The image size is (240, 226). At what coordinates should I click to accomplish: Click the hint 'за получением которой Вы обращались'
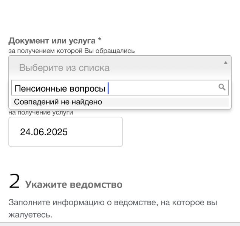point(72,51)
